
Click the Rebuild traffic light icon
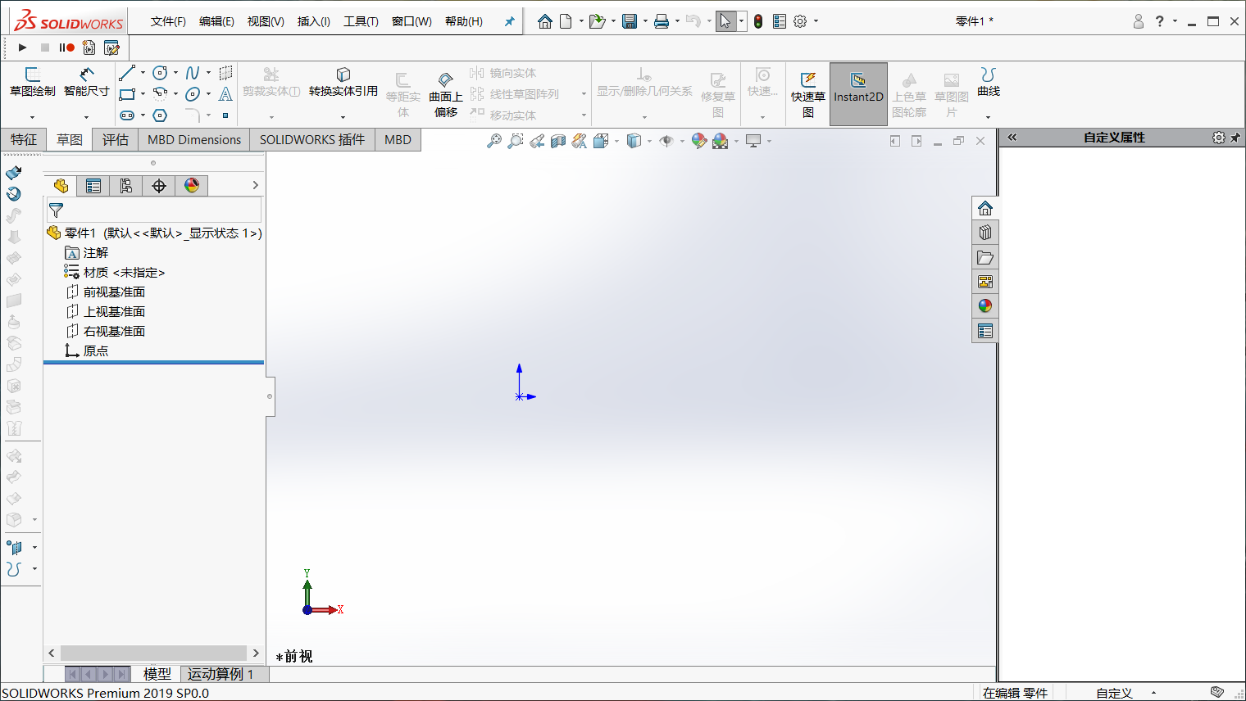click(x=758, y=21)
